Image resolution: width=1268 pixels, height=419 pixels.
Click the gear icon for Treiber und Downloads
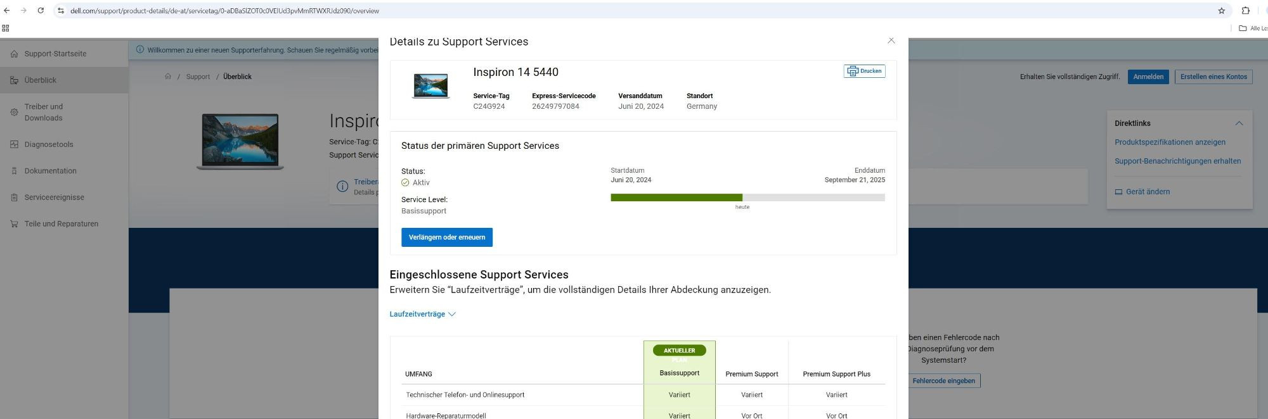click(14, 112)
